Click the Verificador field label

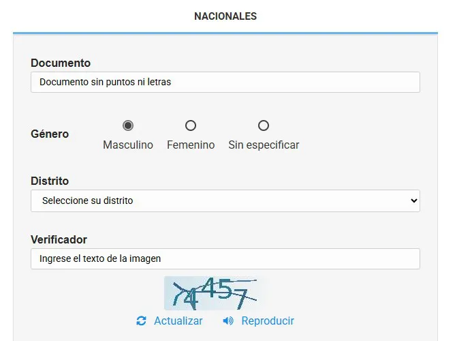59,239
